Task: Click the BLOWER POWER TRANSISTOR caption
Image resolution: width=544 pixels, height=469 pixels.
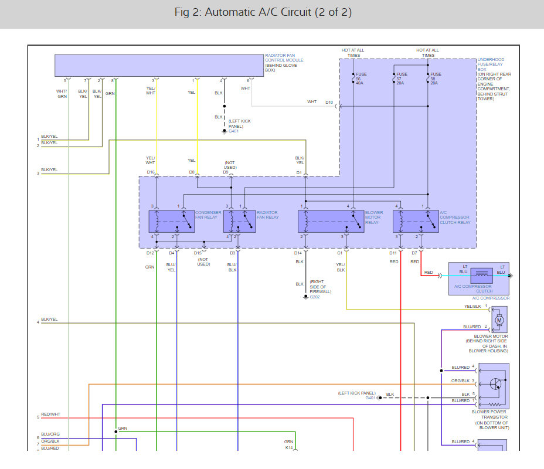Action: coord(490,414)
